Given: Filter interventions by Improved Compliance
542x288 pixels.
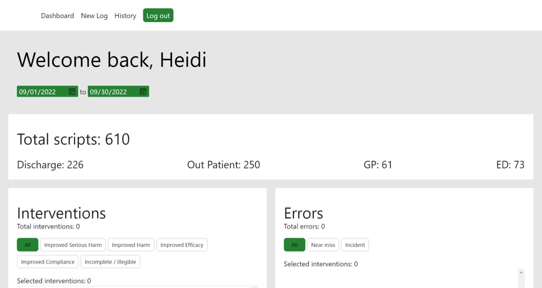Looking at the screenshot, I should pyautogui.click(x=48, y=262).
